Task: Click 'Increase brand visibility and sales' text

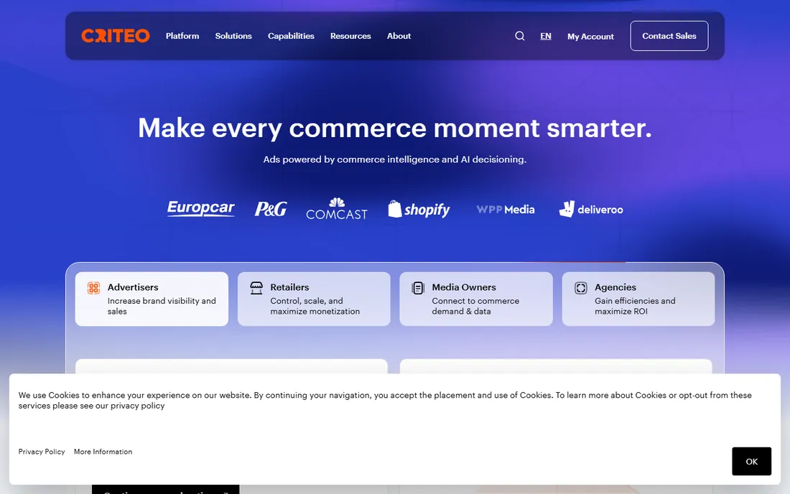Action: click(x=162, y=306)
